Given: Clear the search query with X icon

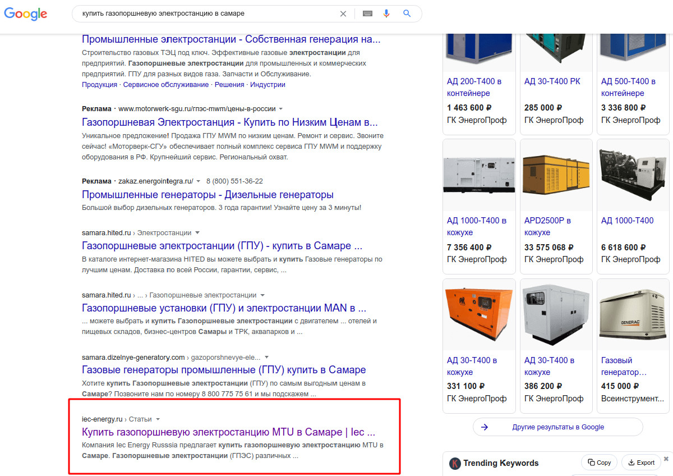Looking at the screenshot, I should pyautogui.click(x=343, y=14).
